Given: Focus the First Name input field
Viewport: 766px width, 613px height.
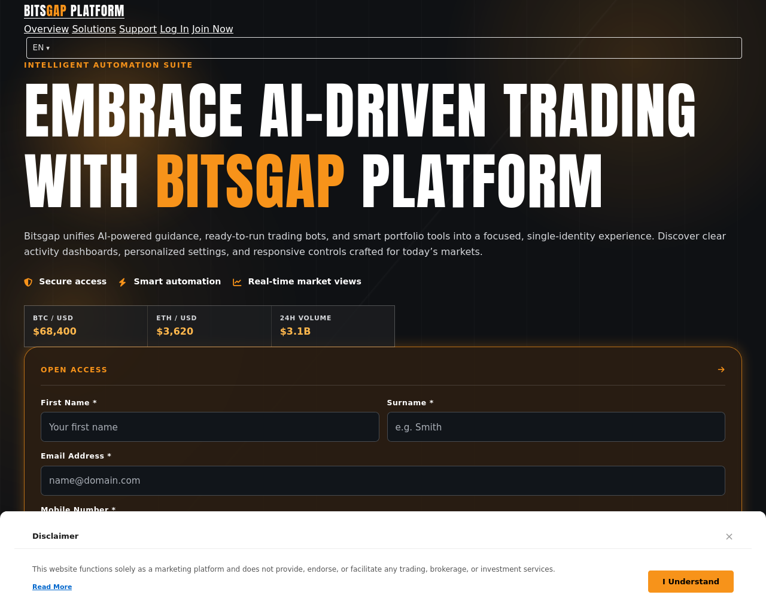Looking at the screenshot, I should click(x=210, y=427).
